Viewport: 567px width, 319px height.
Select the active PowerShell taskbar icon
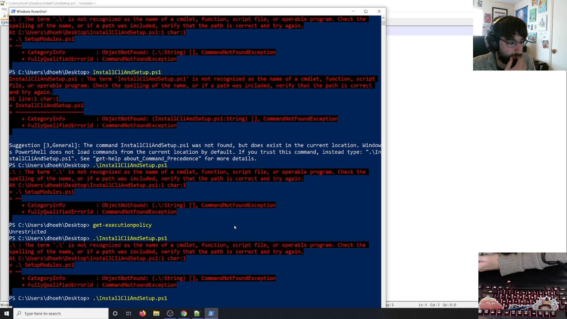[x=211, y=313]
